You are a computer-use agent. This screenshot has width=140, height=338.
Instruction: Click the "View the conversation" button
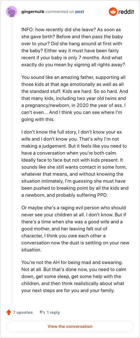tap(70, 326)
